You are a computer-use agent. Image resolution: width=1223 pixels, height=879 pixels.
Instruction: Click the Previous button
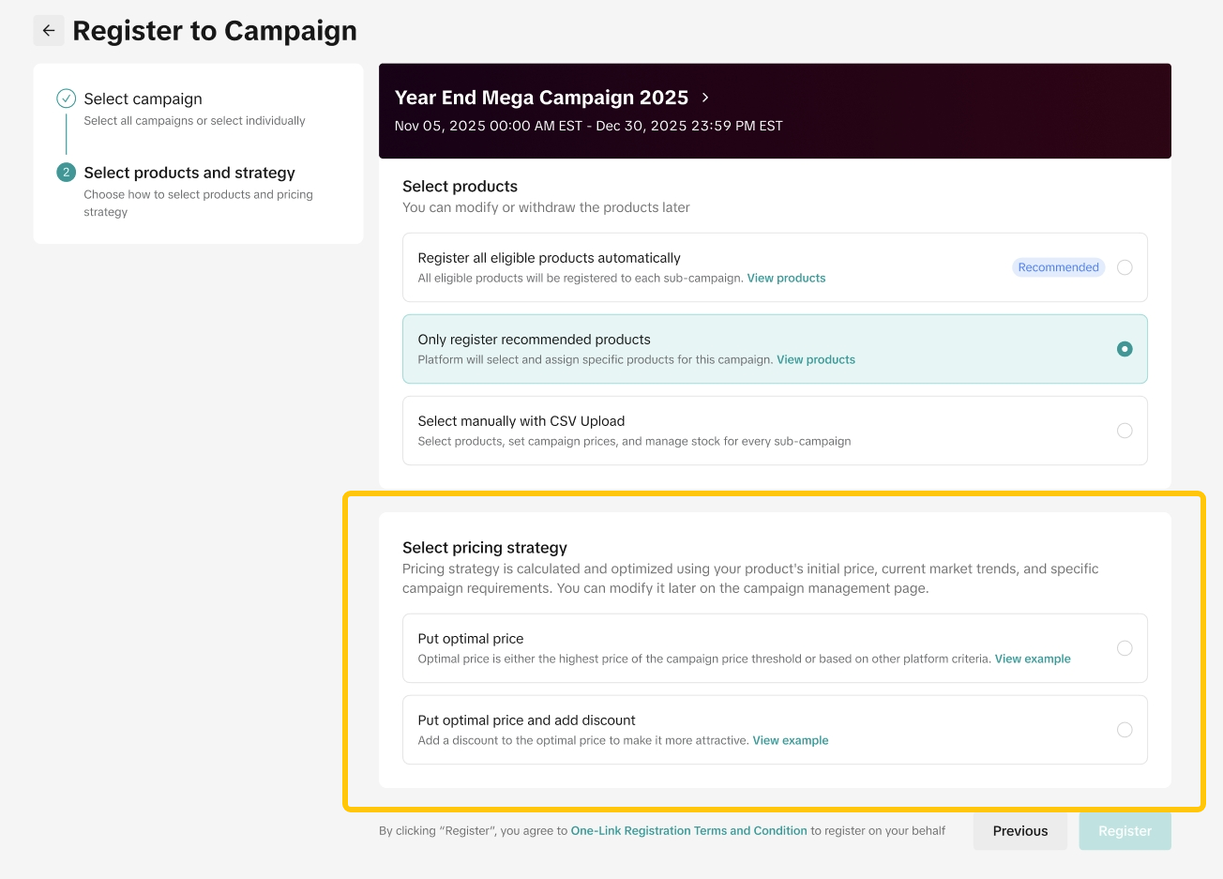point(1019,831)
